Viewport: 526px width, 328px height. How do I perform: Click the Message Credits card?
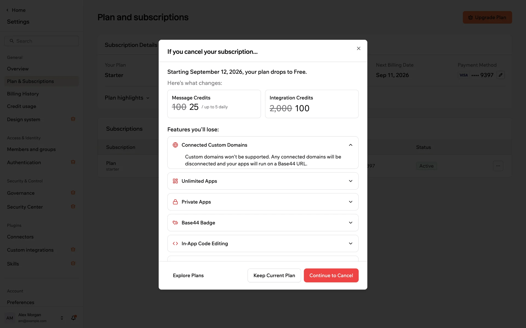click(x=214, y=104)
